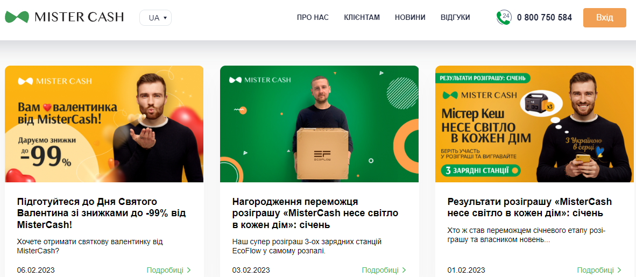Click the Результати розіграшу January article headline
Image resolution: width=636 pixels, height=277 pixels.
point(529,208)
